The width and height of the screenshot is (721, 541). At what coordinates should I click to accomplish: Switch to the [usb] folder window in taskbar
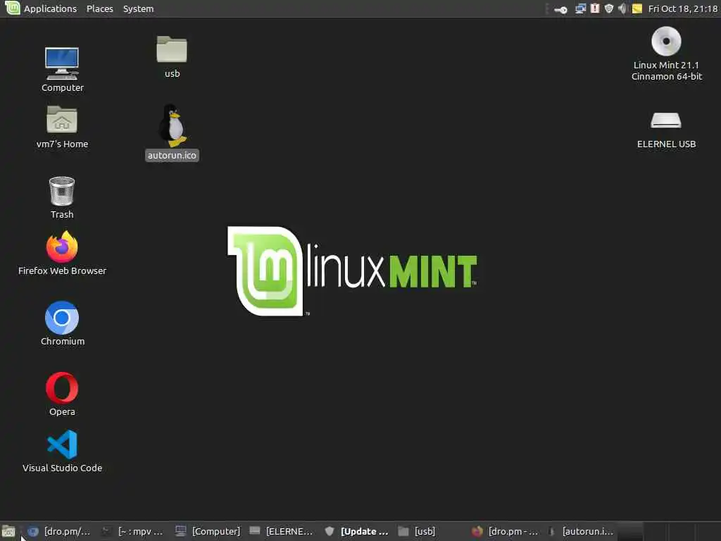[x=430, y=531]
